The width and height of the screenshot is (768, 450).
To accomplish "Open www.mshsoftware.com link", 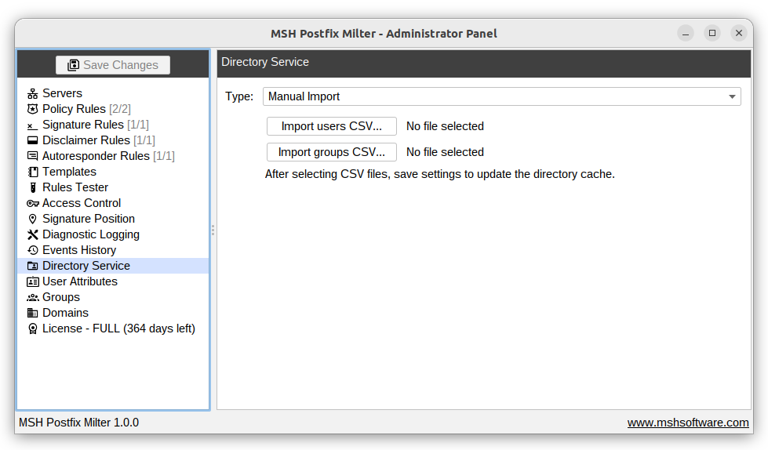I will 688,423.
